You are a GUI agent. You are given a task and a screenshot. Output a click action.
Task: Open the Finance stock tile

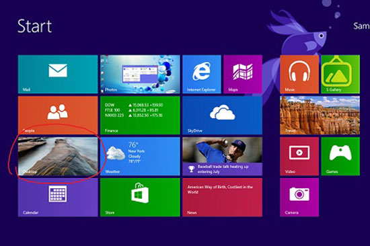[140, 116]
